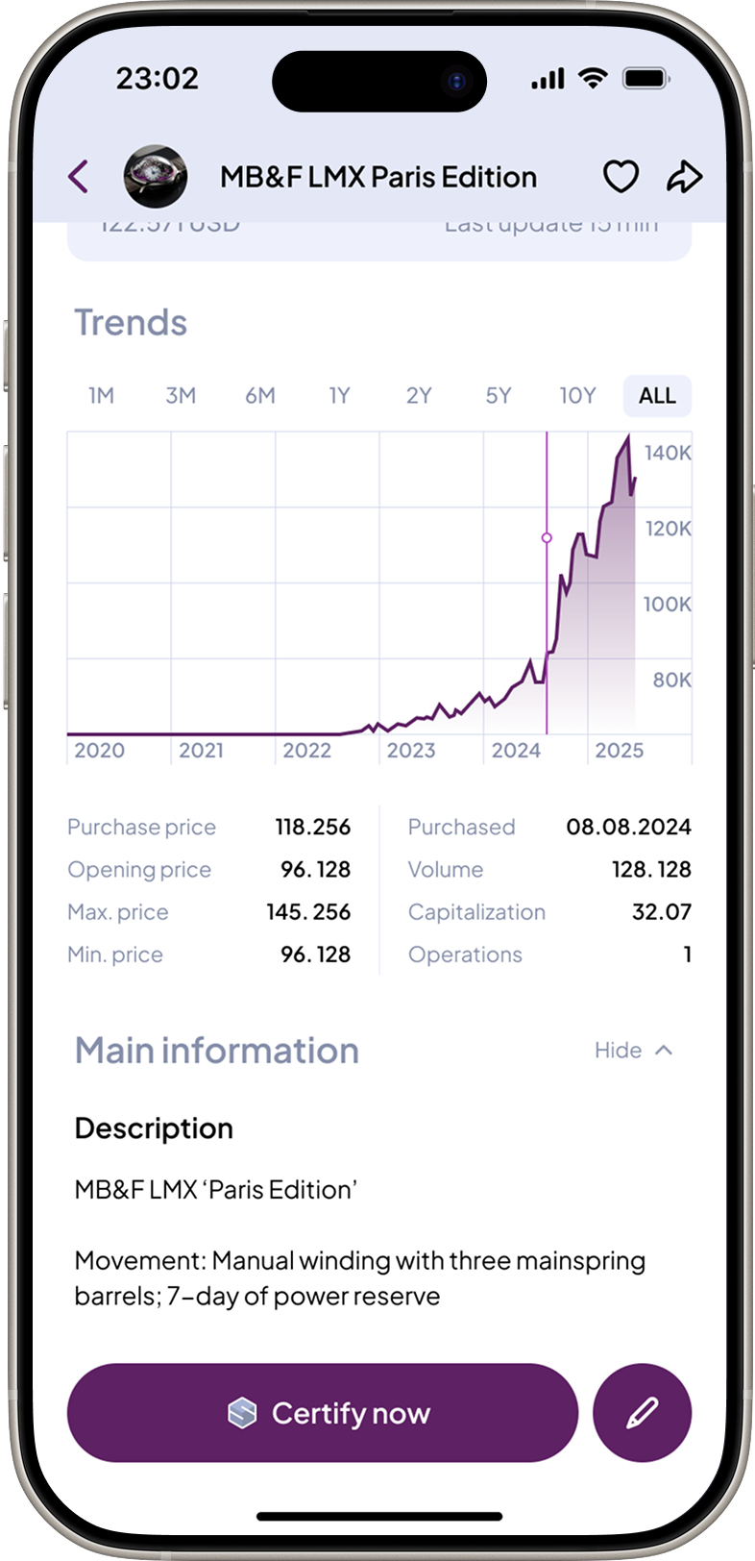This screenshot has height=1561, width=755.
Task: Open the edit pencil button
Action: (642, 1413)
